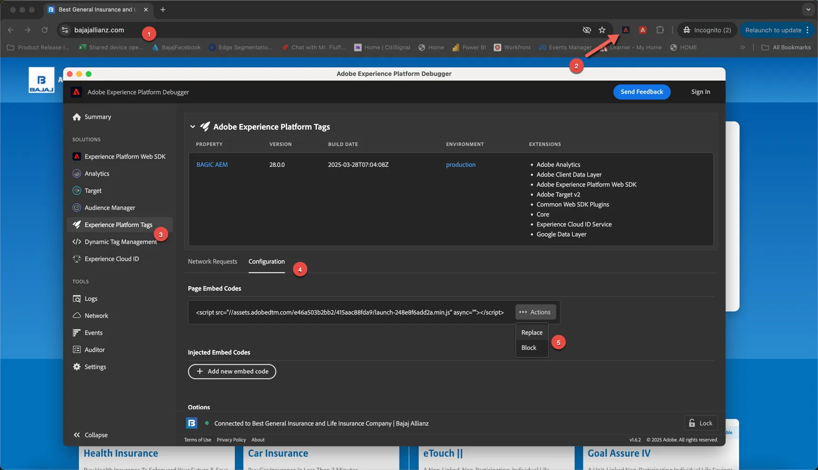
Task: Open the BAGIC AEM property link
Action: (x=212, y=165)
